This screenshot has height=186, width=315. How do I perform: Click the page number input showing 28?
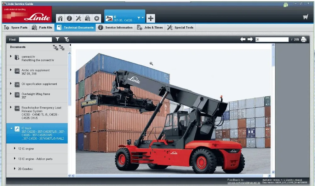[272, 39]
